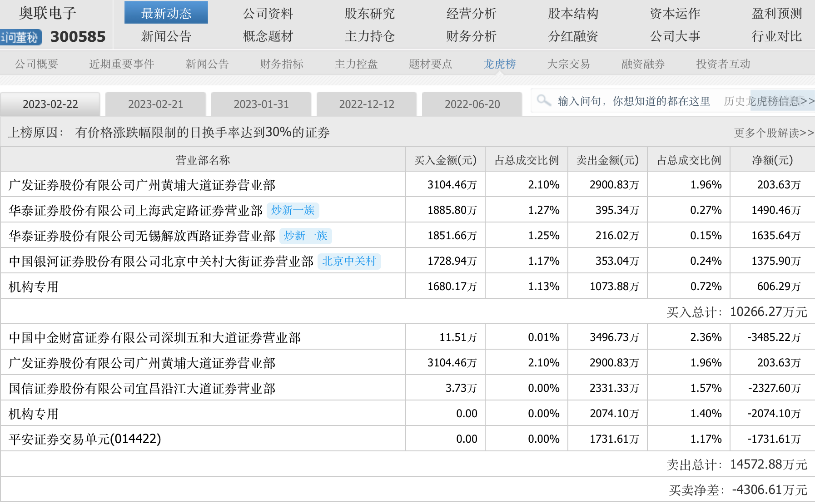The height and width of the screenshot is (504, 815).
Task: Select the 最新动态 tab
Action: (x=166, y=13)
